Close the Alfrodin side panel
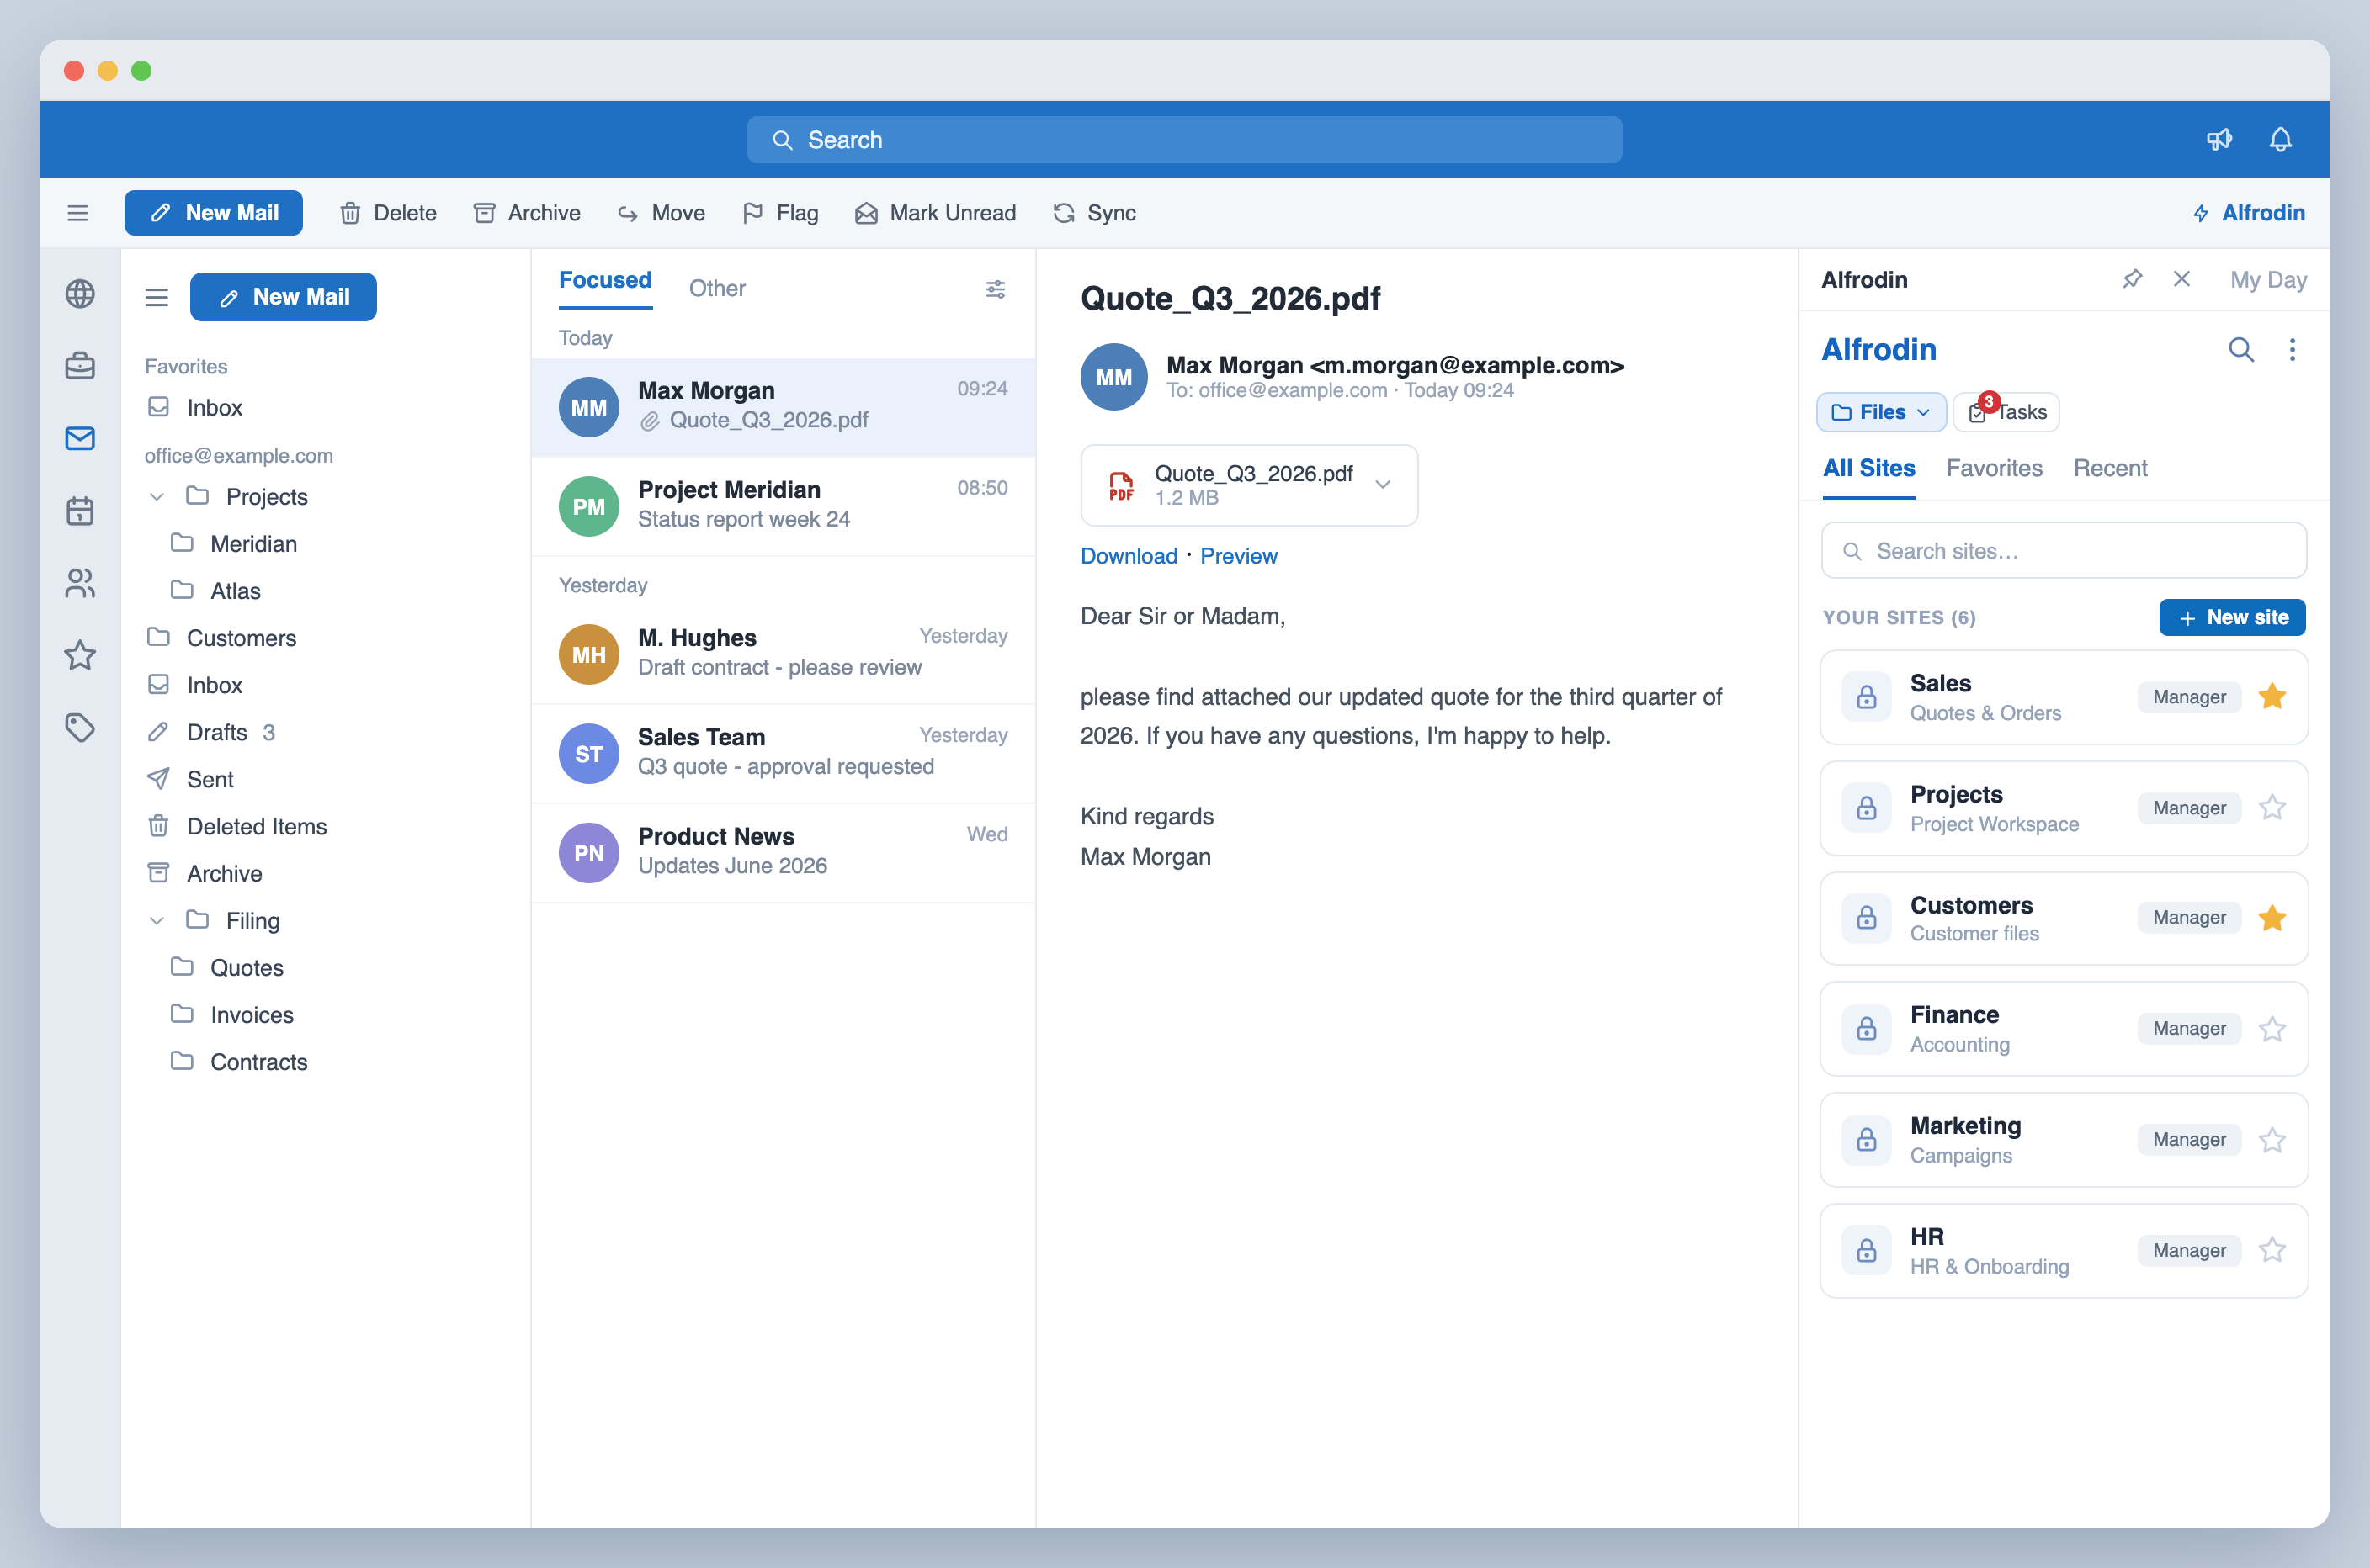The height and width of the screenshot is (1568, 2370). coord(2182,279)
